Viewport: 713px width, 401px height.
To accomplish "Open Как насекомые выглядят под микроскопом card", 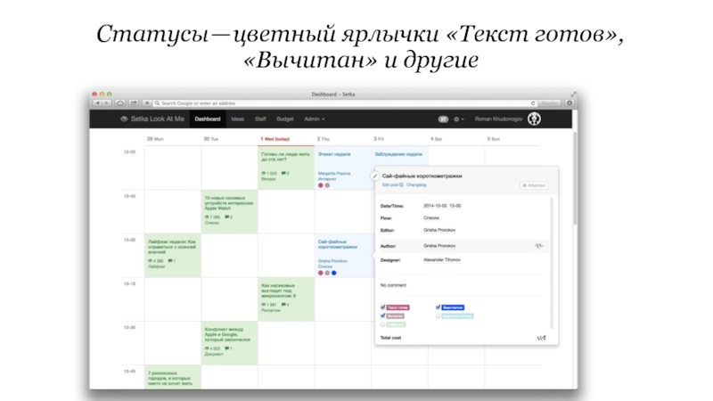I will pyautogui.click(x=286, y=299).
